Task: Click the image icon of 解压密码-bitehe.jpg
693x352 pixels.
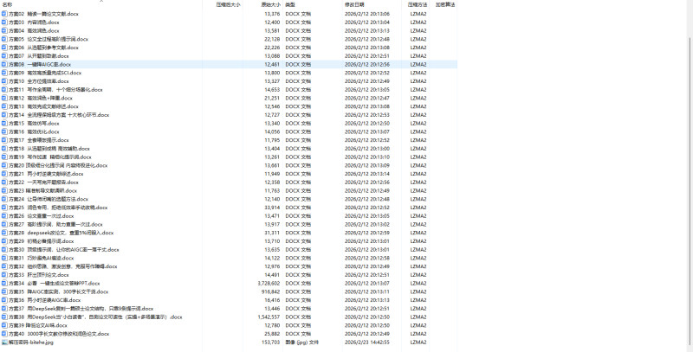Action: click(4, 342)
